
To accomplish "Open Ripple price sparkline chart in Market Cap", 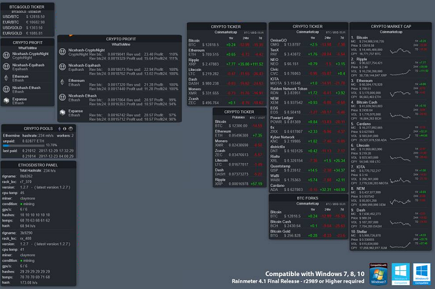I will [400, 73].
